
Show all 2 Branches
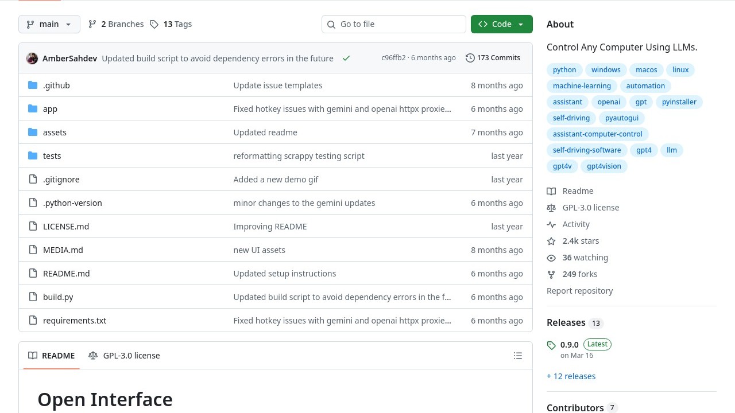coord(116,24)
